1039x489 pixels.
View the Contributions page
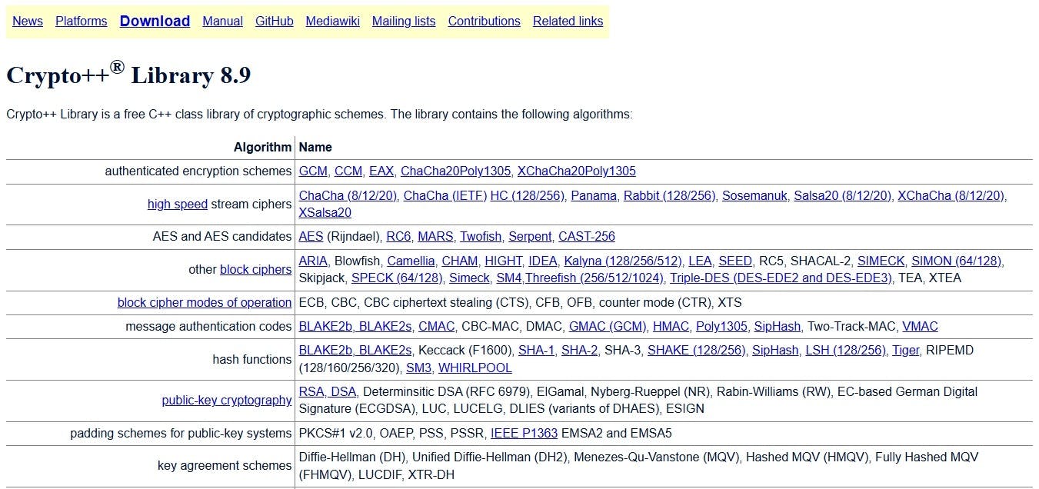[484, 21]
